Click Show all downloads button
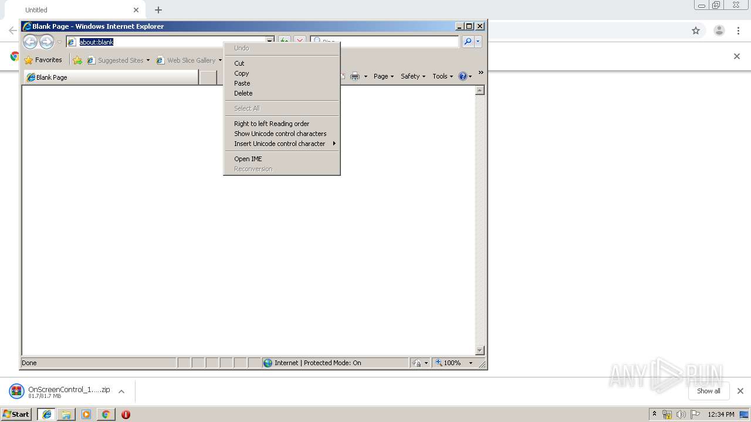This screenshot has height=422, width=751. coord(708,391)
